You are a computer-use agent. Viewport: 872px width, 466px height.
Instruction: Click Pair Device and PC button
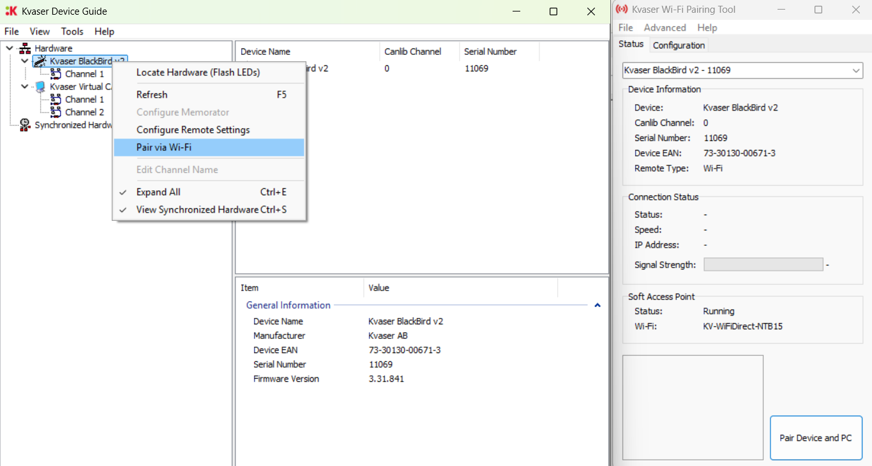816,438
